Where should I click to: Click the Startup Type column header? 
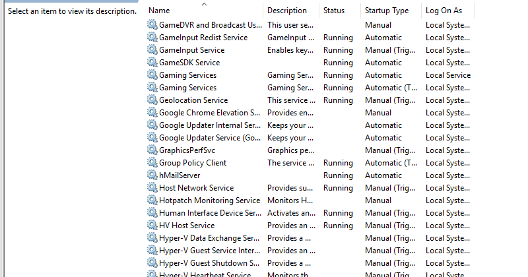[391, 11]
